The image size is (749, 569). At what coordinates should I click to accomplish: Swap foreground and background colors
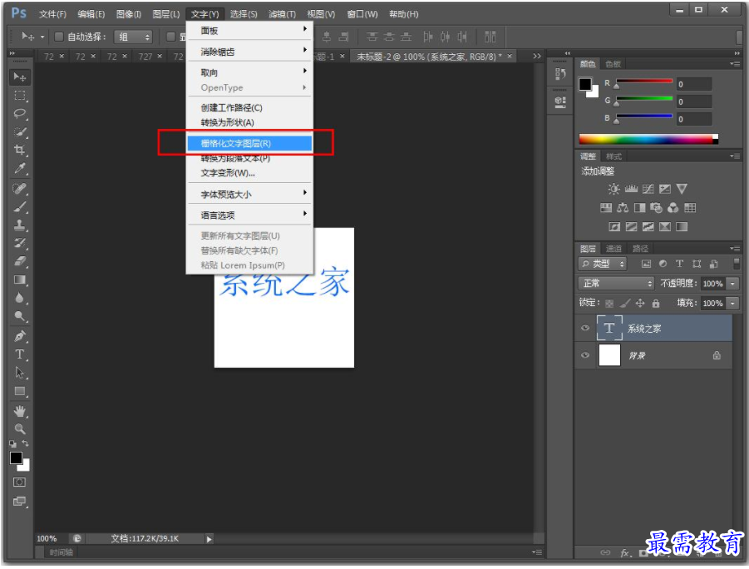tap(25, 443)
